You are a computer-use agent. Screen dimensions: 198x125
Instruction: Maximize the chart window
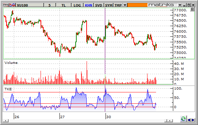point(189,5)
